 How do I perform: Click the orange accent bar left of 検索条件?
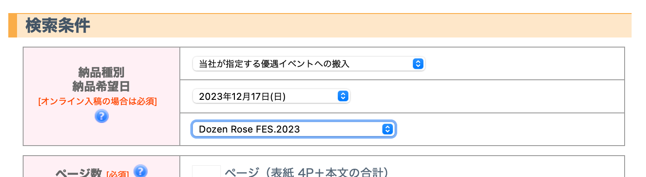pos(13,26)
